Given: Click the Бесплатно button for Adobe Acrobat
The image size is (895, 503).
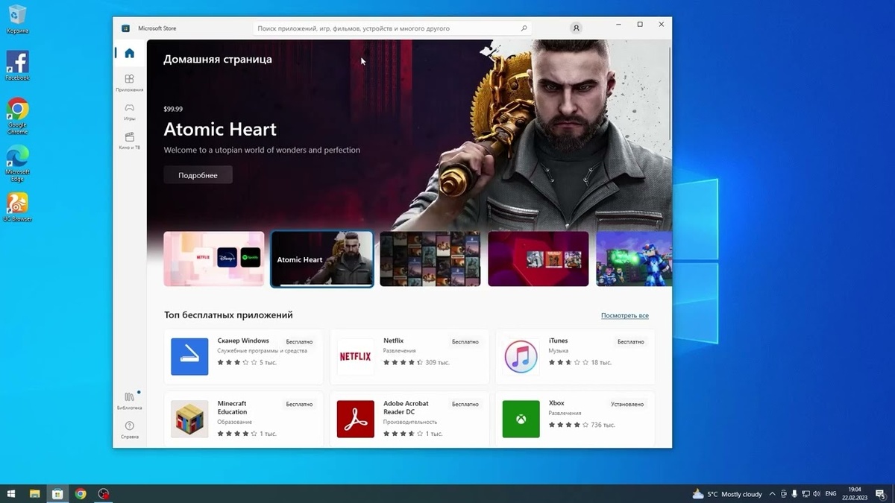Looking at the screenshot, I should 465,405.
